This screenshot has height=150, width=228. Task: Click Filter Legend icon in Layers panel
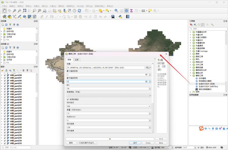coord(14,70)
